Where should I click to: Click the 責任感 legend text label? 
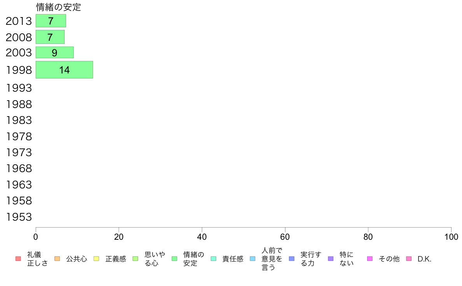coord(233,259)
